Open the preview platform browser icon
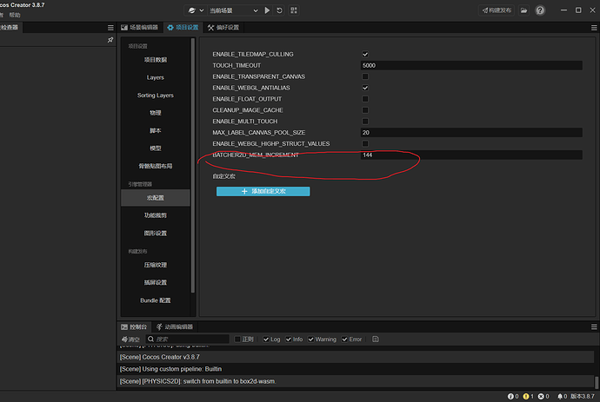Screen dimensions: 600x402 191,10
